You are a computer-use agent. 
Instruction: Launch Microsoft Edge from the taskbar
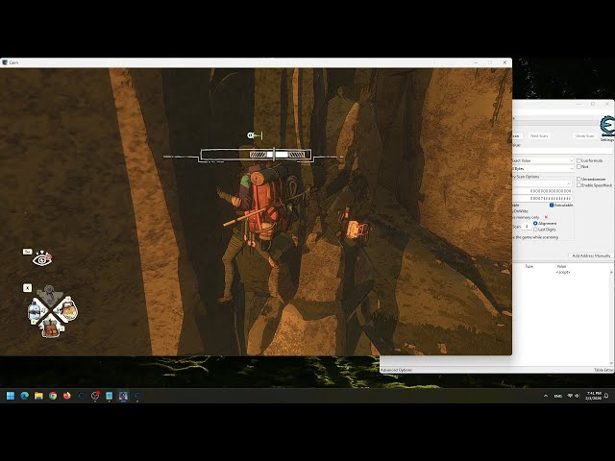coord(25,396)
